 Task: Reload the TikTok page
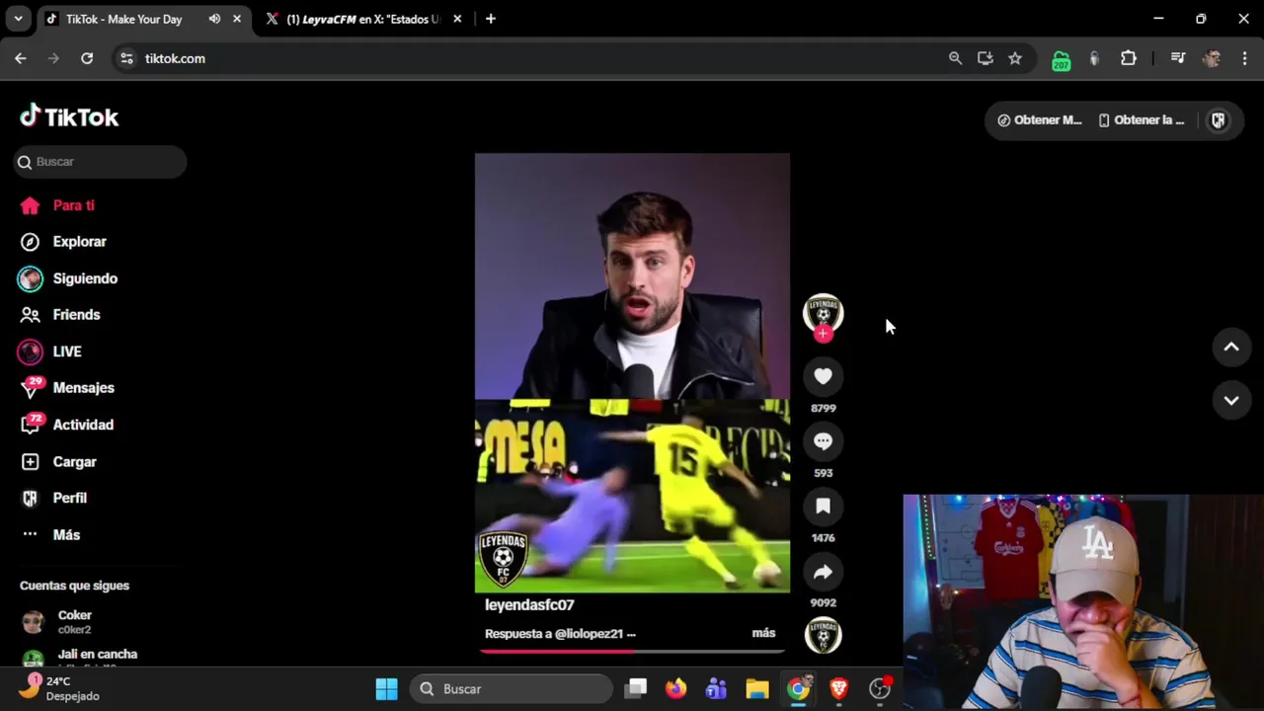click(87, 58)
